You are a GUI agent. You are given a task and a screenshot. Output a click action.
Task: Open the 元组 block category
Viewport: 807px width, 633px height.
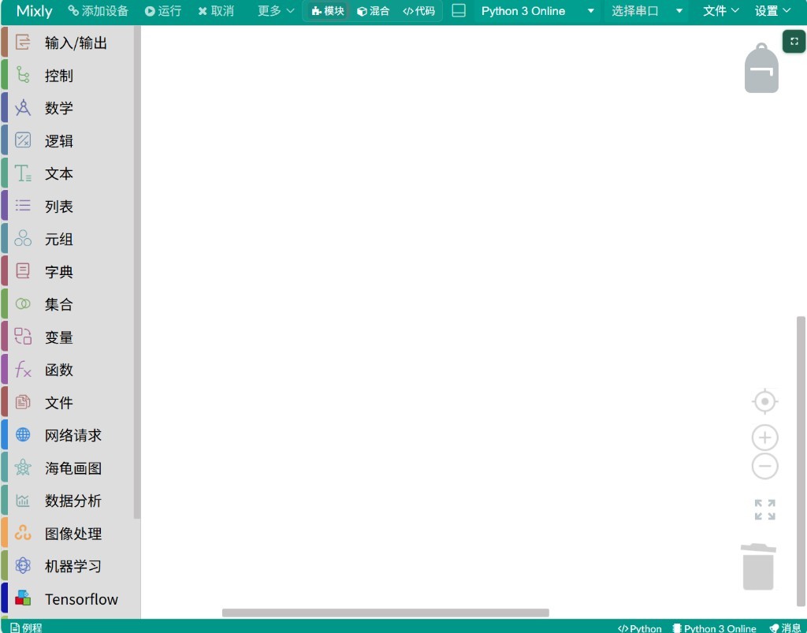[67, 240]
